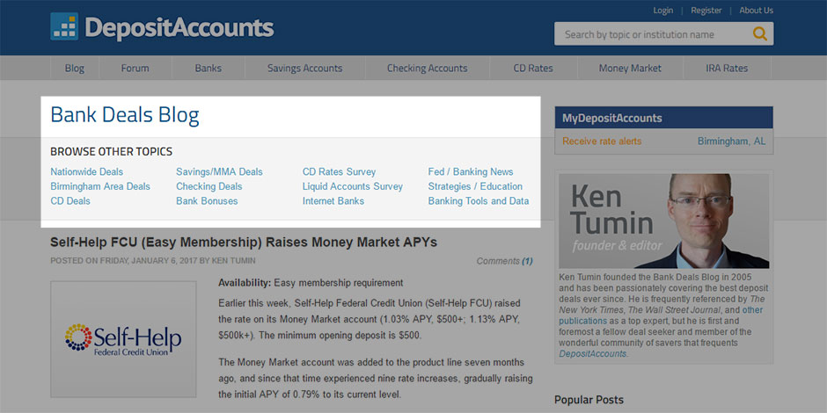Click Ken Tumin founder photo banner
Screen dimensions: 827x413
coord(664,221)
